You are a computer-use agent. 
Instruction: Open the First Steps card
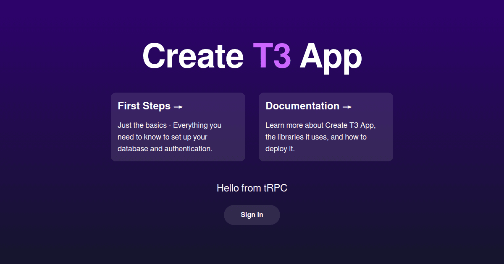point(178,127)
